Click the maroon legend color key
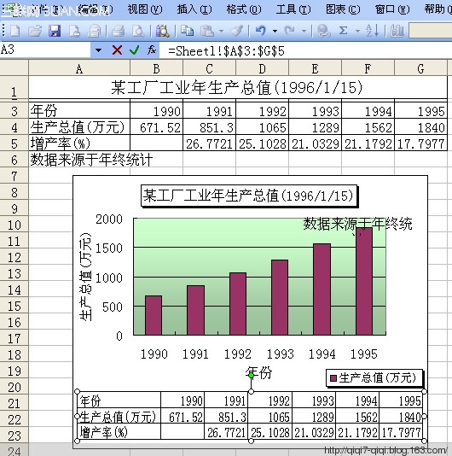Image resolution: width=452 pixels, height=456 pixels. pos(333,378)
